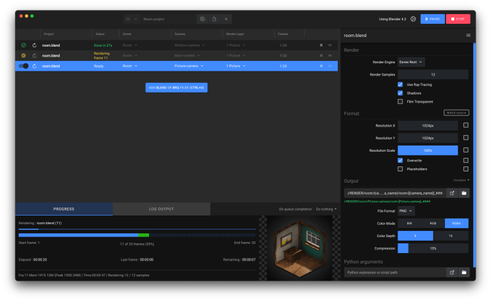Click the Python expression or script path field
This screenshot has height=301, width=491.
point(395,273)
